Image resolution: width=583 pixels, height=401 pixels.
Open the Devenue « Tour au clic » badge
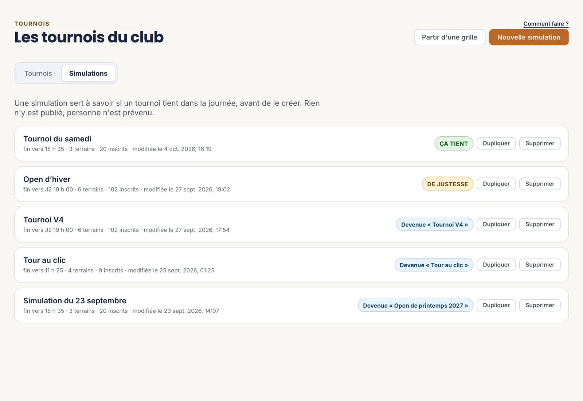coord(434,265)
